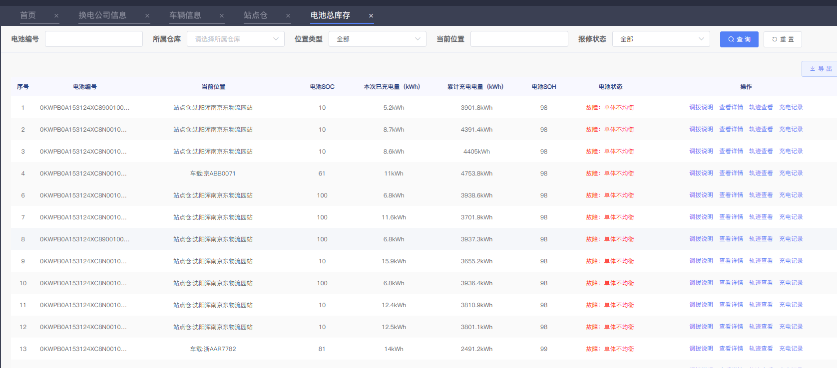837x368 pixels.
Task: Click cumulative charge 4405kWh cell
Action: [476, 152]
